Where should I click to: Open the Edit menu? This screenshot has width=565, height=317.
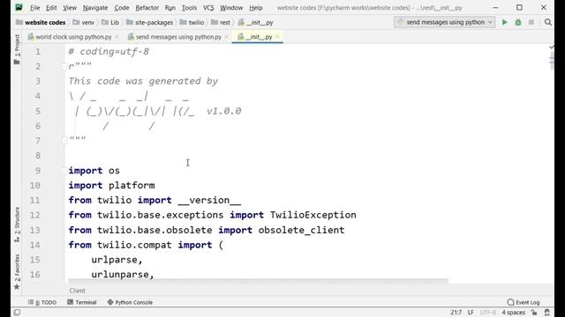click(51, 8)
